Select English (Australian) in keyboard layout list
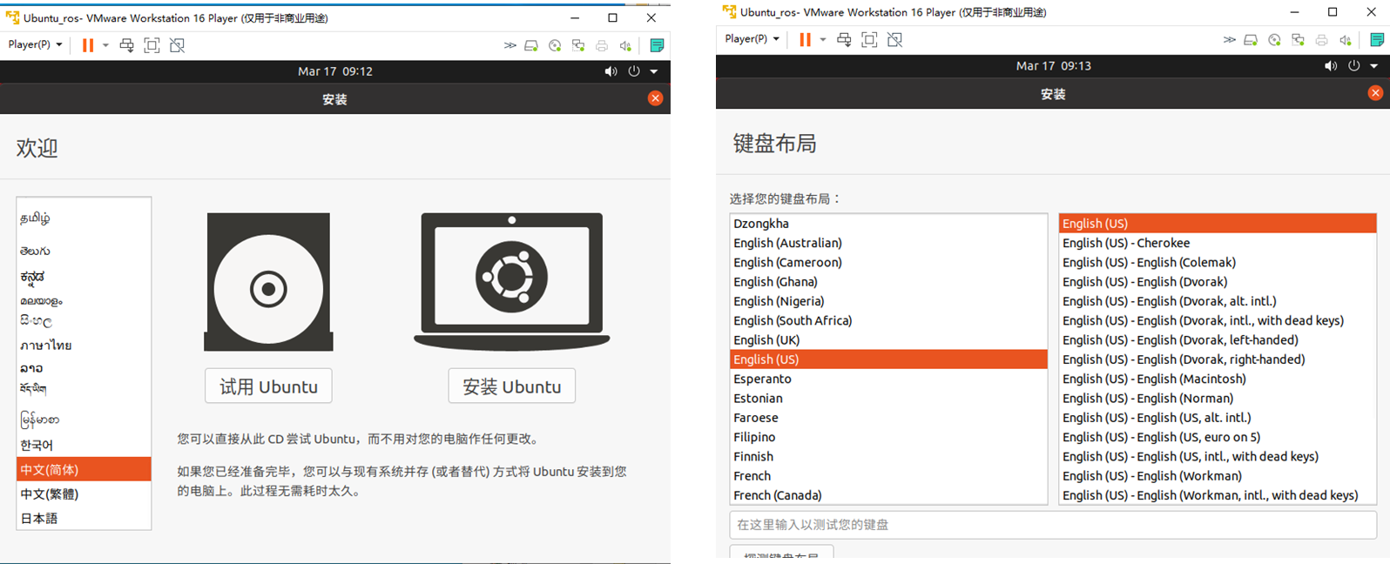Screen dimensions: 1390x564 point(888,243)
